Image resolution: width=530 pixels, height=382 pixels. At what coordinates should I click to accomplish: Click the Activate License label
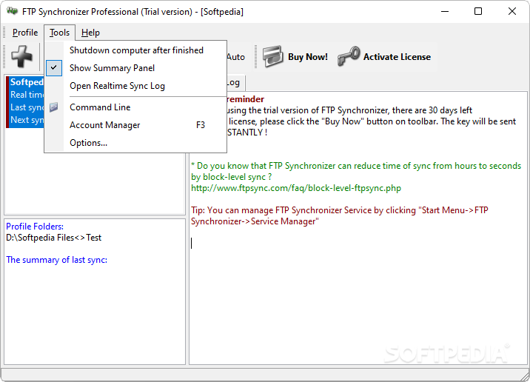point(397,57)
